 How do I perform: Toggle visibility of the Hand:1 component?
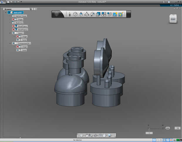pos(14,33)
